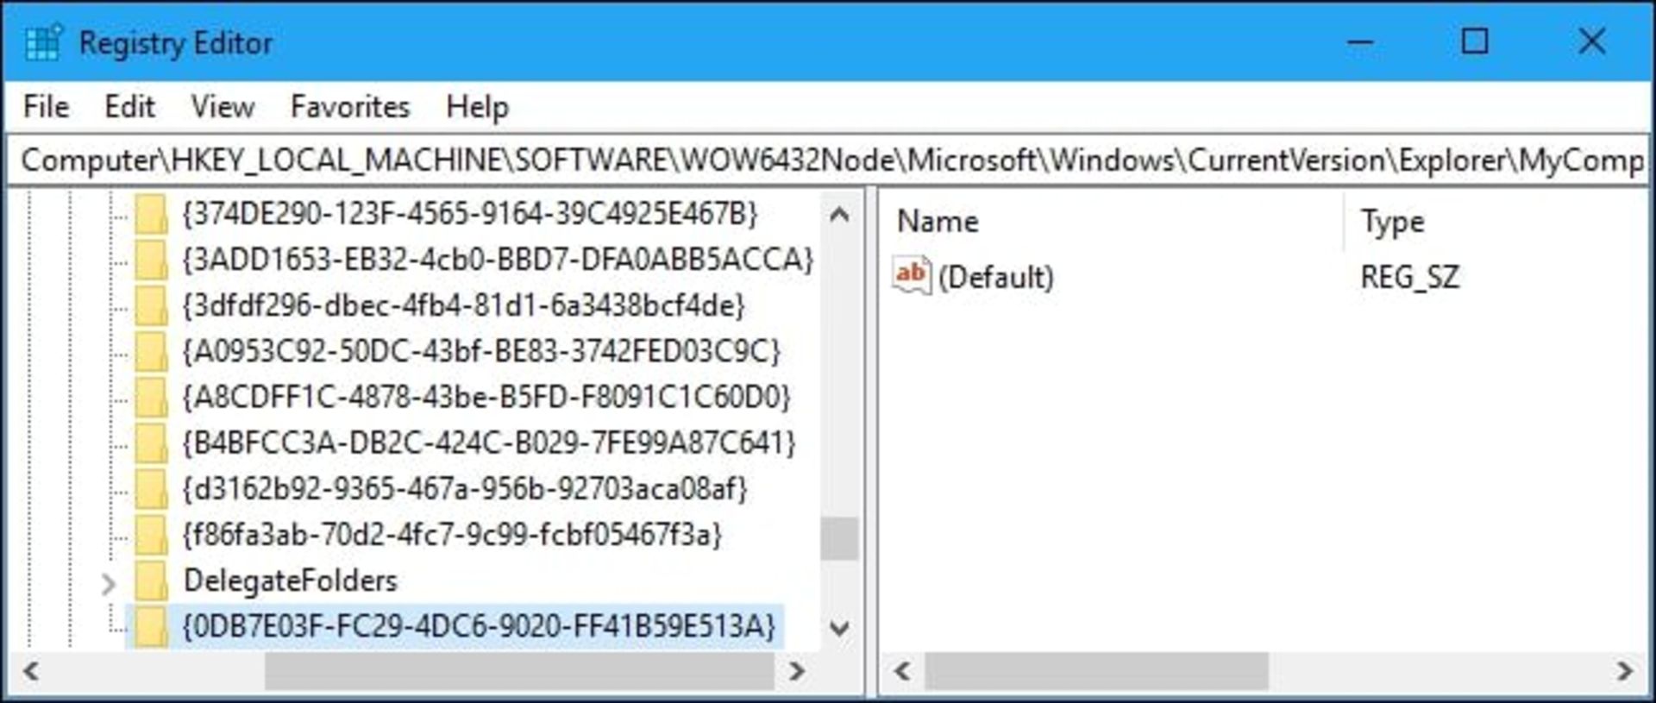This screenshot has width=1656, height=703.
Task: Click folder icon of {0DB7E03F-FC29-4DC6-9020-FF41B59E513A}
Action: [x=151, y=626]
